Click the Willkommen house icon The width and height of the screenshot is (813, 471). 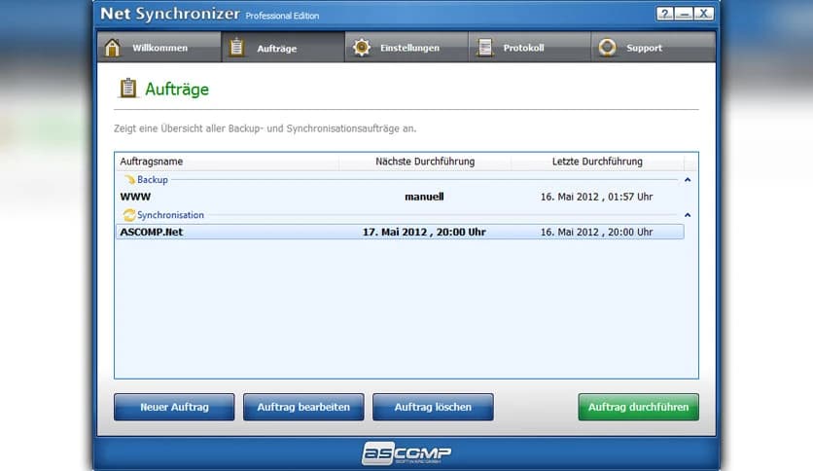click(x=112, y=48)
